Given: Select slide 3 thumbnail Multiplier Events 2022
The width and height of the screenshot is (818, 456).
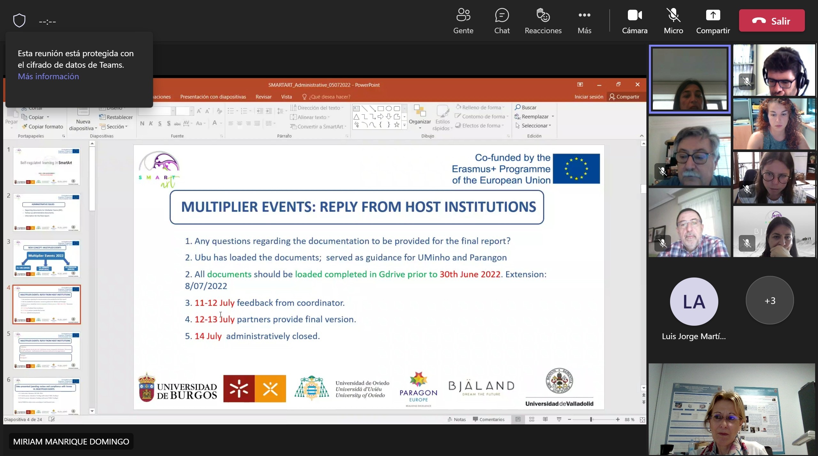Looking at the screenshot, I should pos(47,258).
